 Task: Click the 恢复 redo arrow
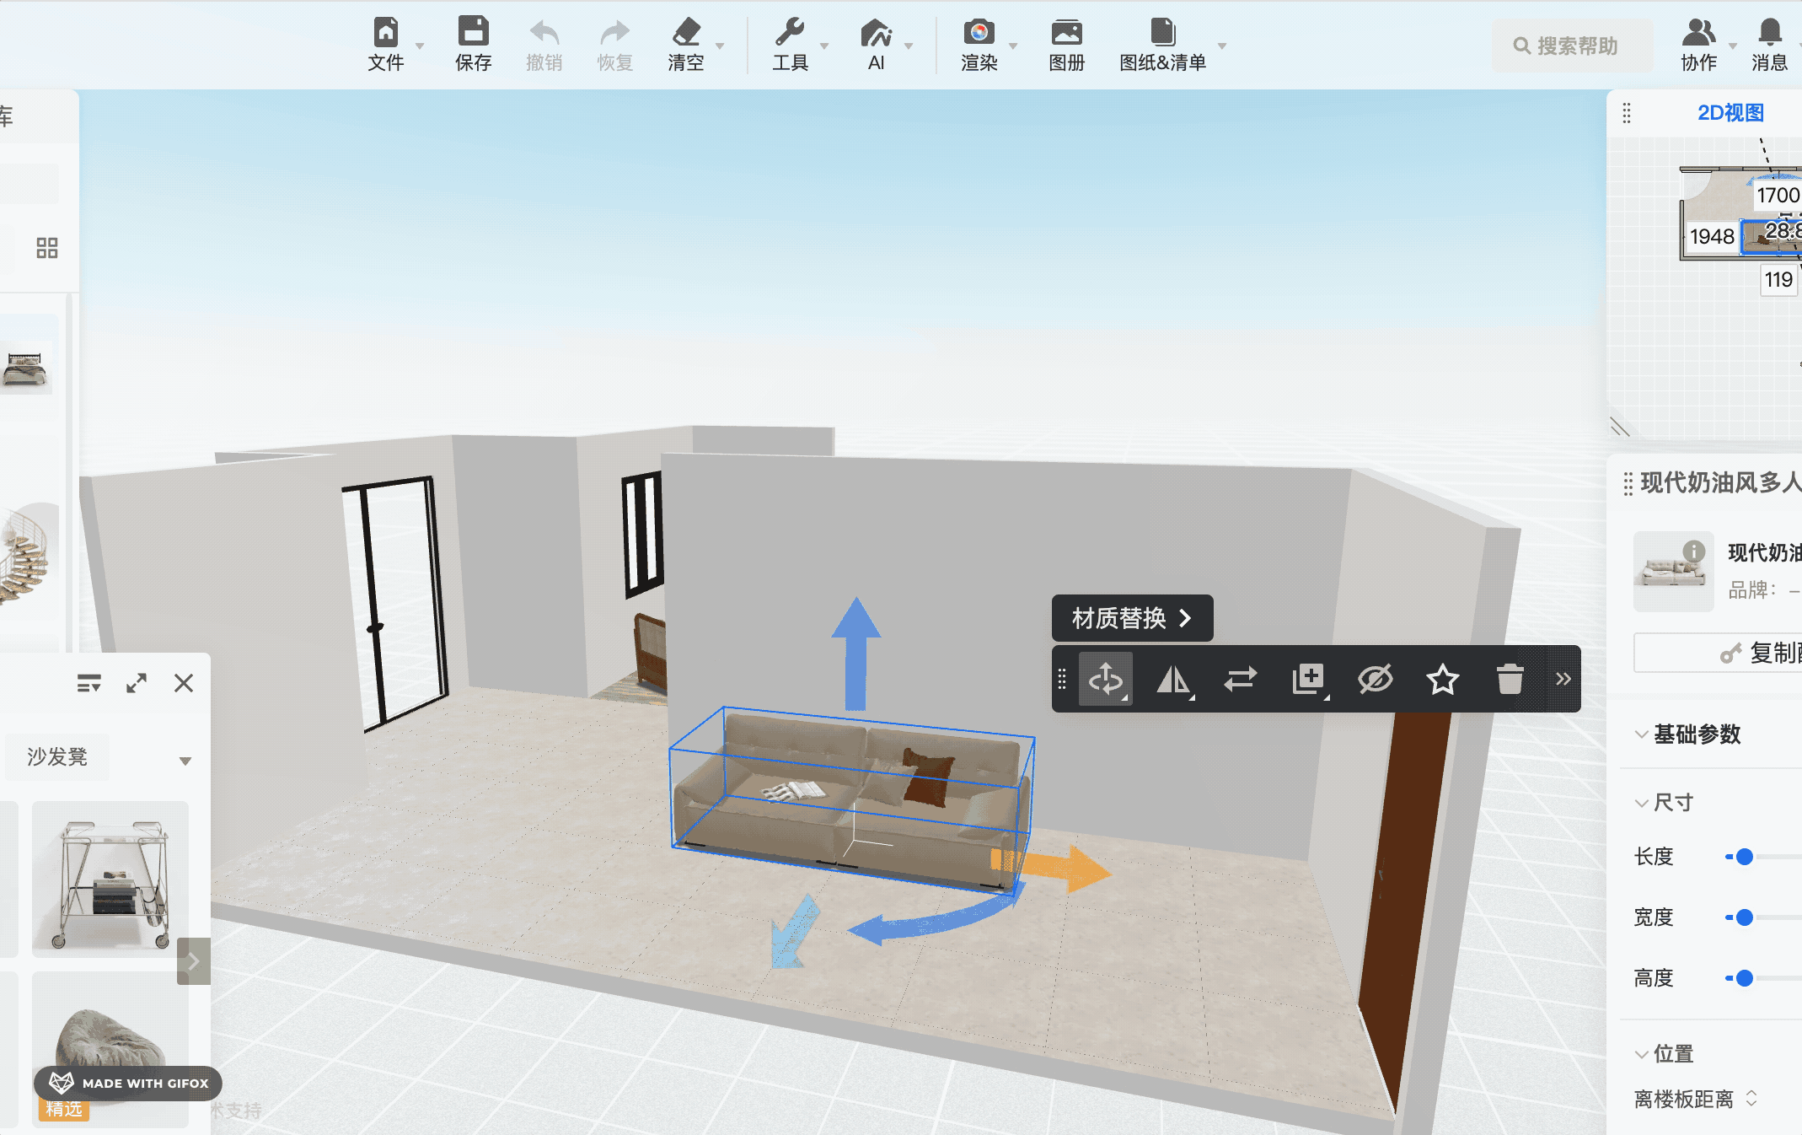point(614,33)
